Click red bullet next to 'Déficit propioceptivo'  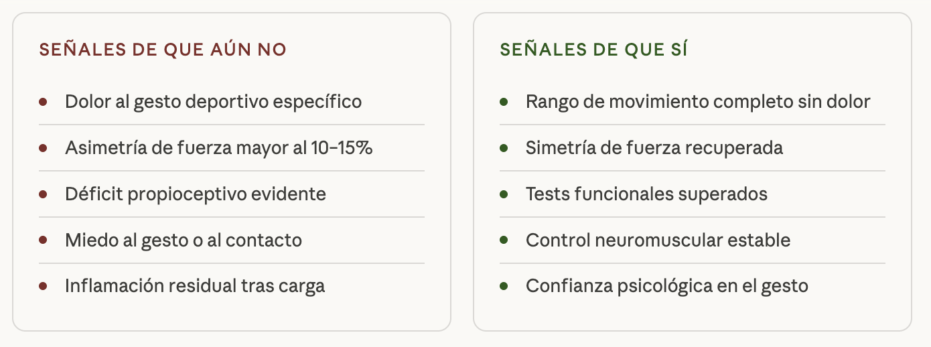(x=43, y=194)
